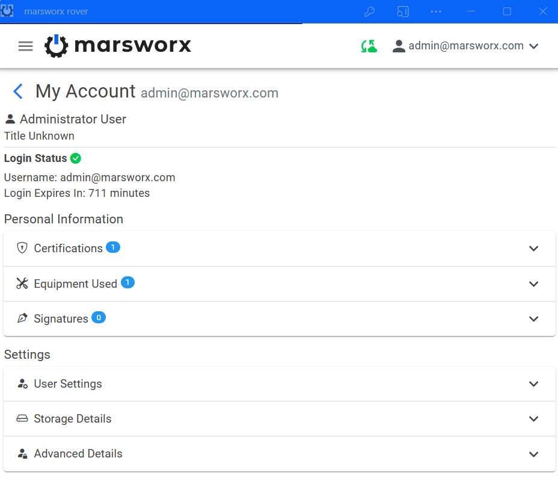Open the hamburger navigation menu
The image size is (558, 493).
(x=25, y=46)
